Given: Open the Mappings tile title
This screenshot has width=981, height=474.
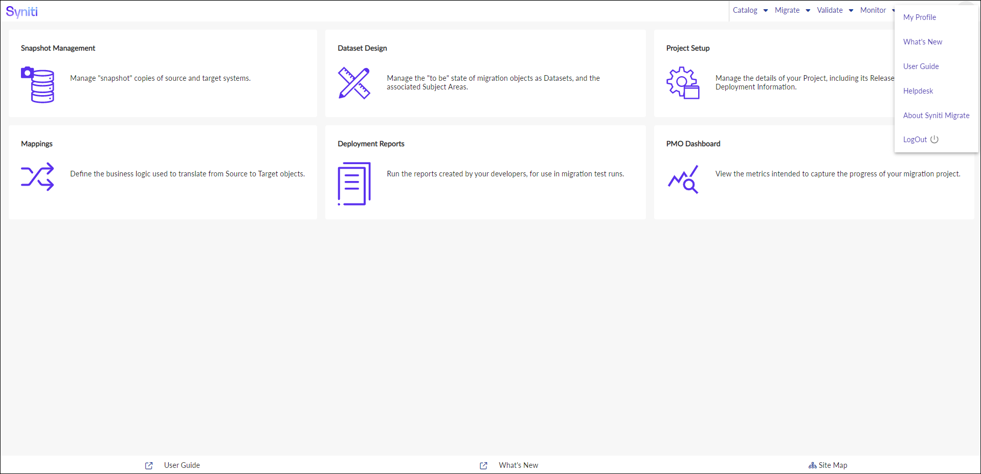Looking at the screenshot, I should [x=37, y=144].
